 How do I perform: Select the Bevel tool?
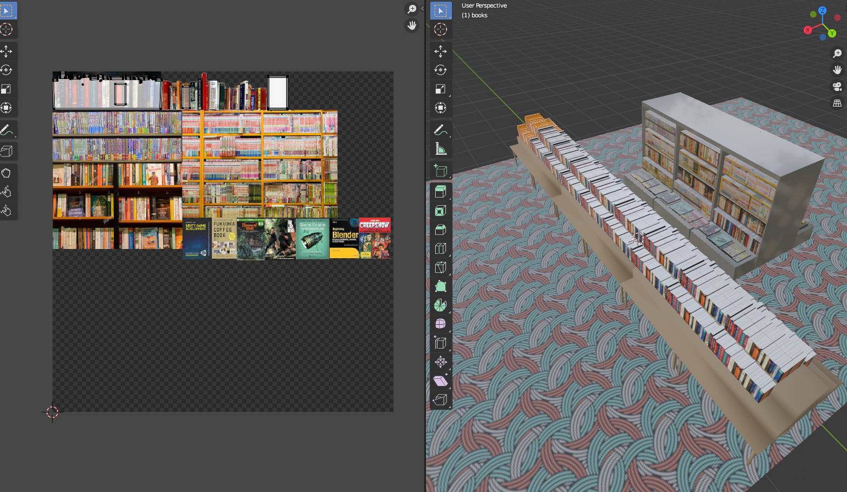[441, 229]
